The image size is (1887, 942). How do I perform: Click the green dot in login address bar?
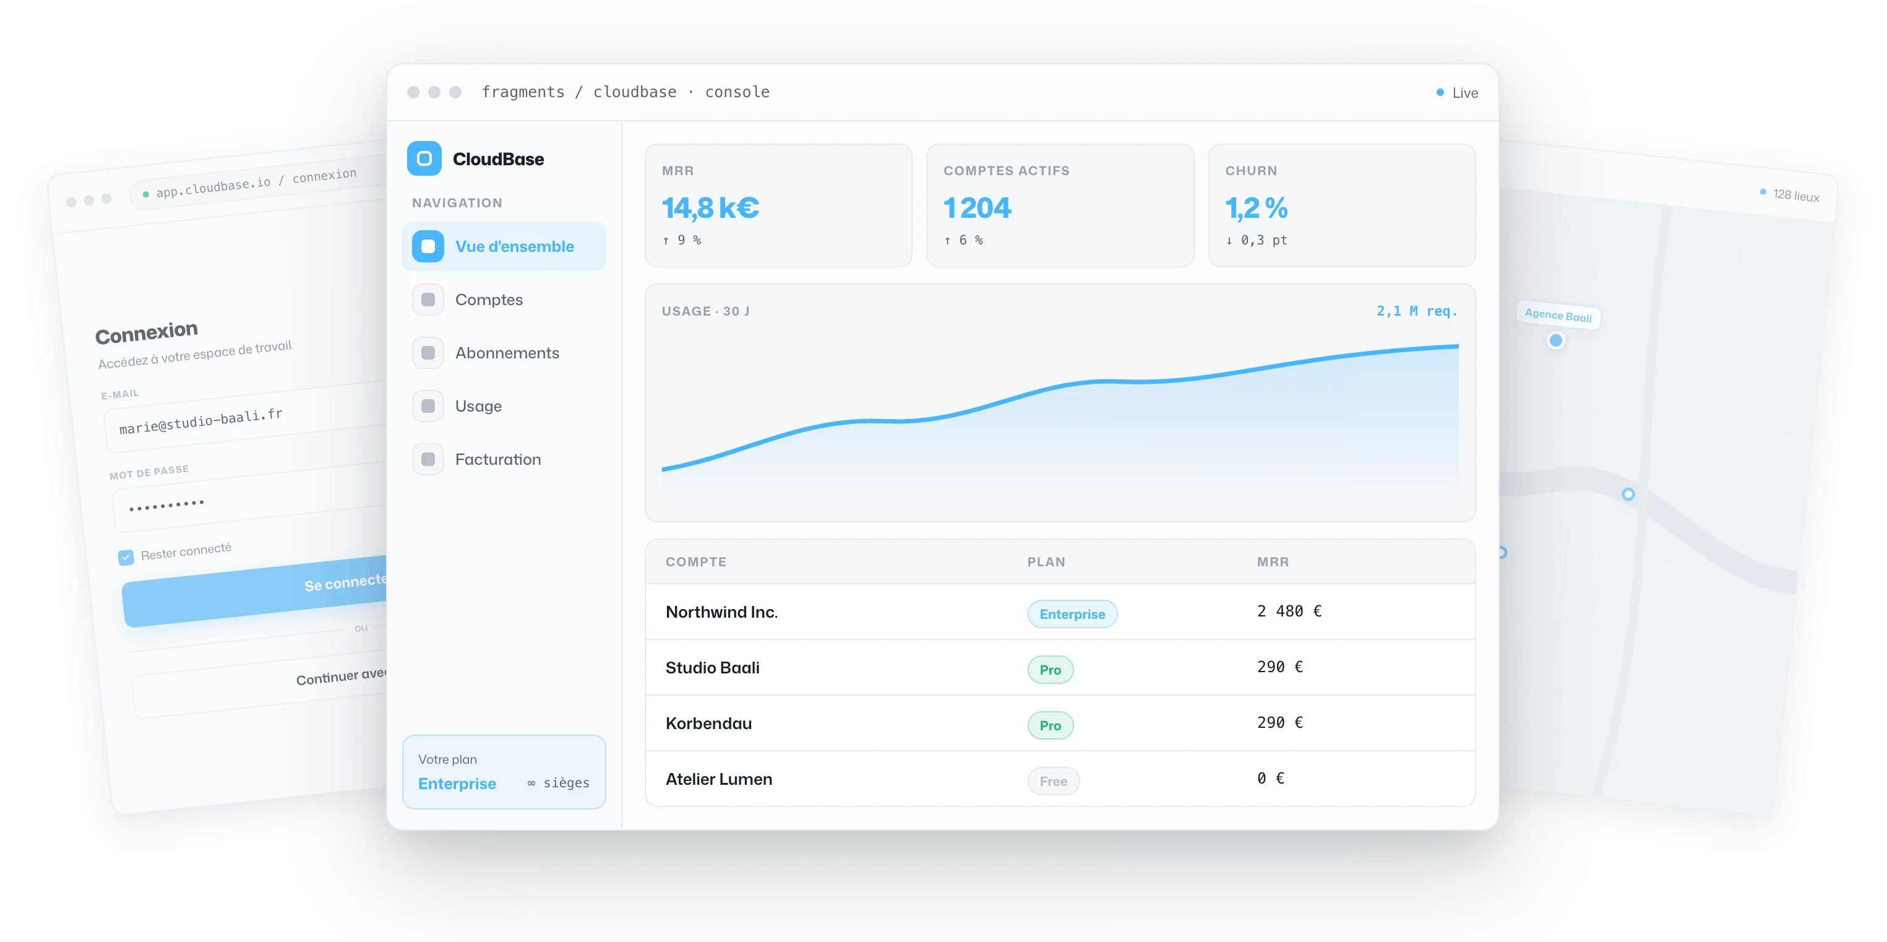(x=146, y=194)
